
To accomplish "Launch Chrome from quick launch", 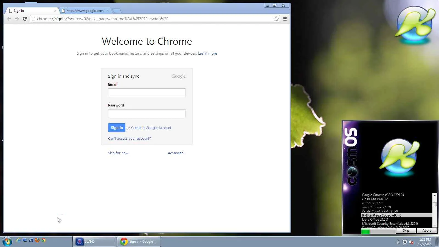I will (44, 240).
